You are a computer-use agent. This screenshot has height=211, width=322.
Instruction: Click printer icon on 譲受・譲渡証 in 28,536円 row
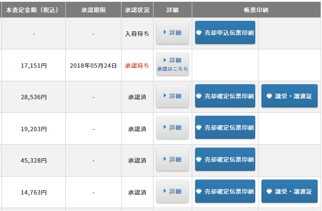point(269,96)
